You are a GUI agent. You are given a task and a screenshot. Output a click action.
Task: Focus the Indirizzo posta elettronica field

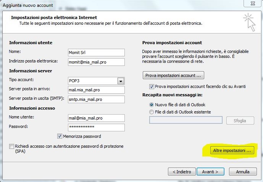(96, 61)
